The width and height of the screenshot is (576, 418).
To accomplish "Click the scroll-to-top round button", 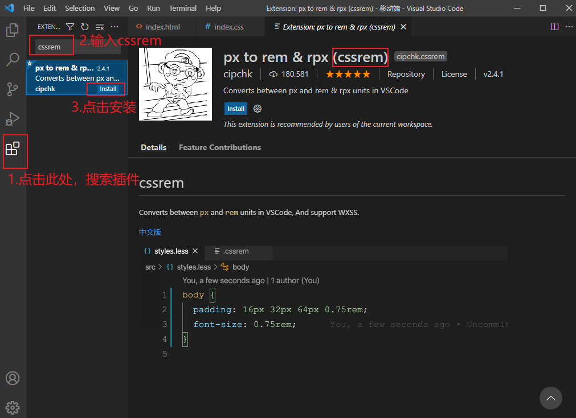I will [x=551, y=398].
